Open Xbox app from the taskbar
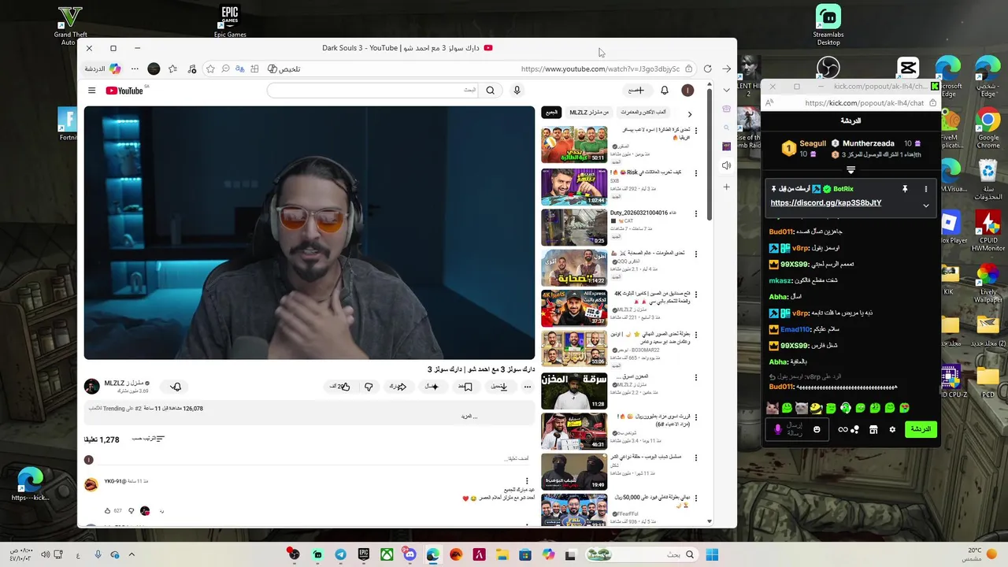 (387, 554)
